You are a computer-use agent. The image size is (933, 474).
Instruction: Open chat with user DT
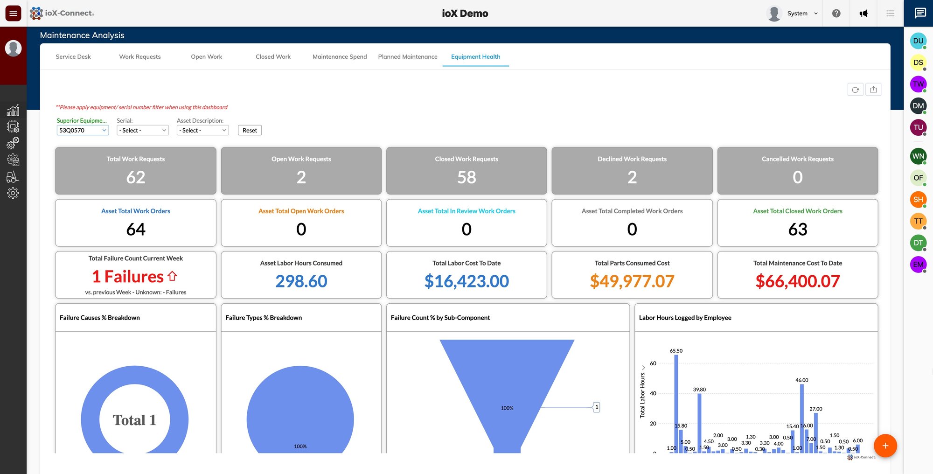click(x=918, y=243)
